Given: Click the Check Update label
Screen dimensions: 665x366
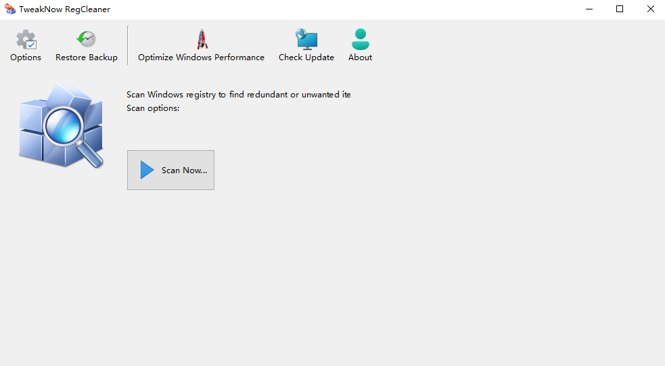Looking at the screenshot, I should point(306,58).
